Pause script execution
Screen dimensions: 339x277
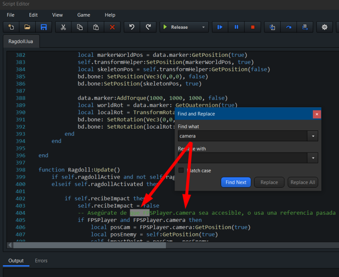236,27
